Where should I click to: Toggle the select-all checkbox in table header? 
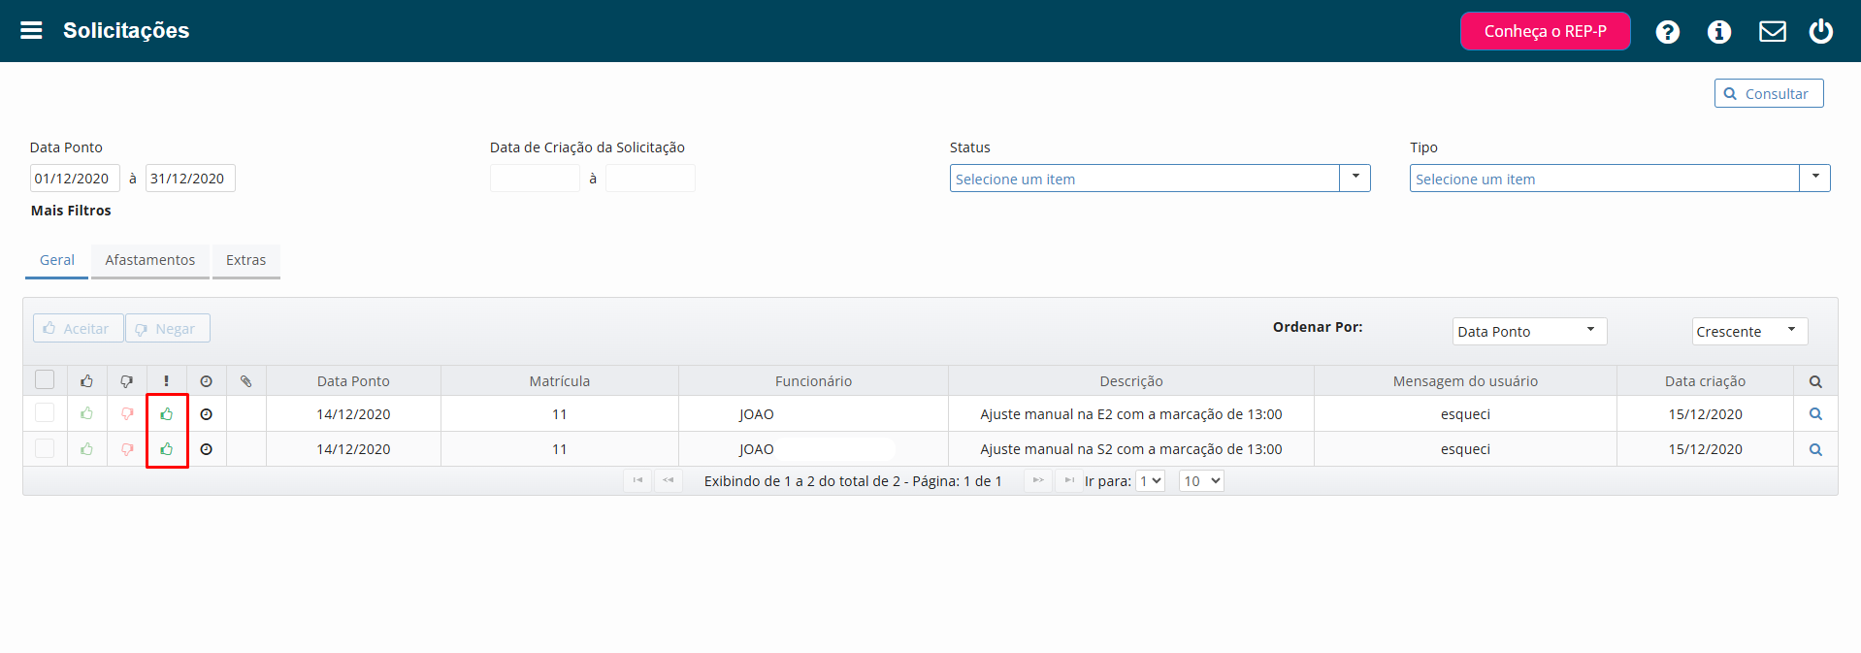coord(45,380)
